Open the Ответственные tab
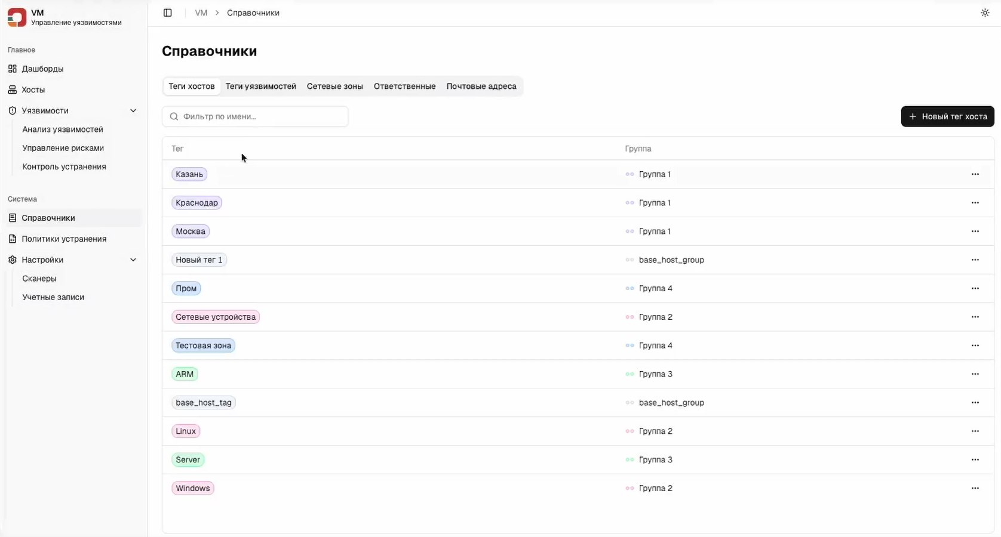Image resolution: width=1001 pixels, height=537 pixels. [x=404, y=87]
